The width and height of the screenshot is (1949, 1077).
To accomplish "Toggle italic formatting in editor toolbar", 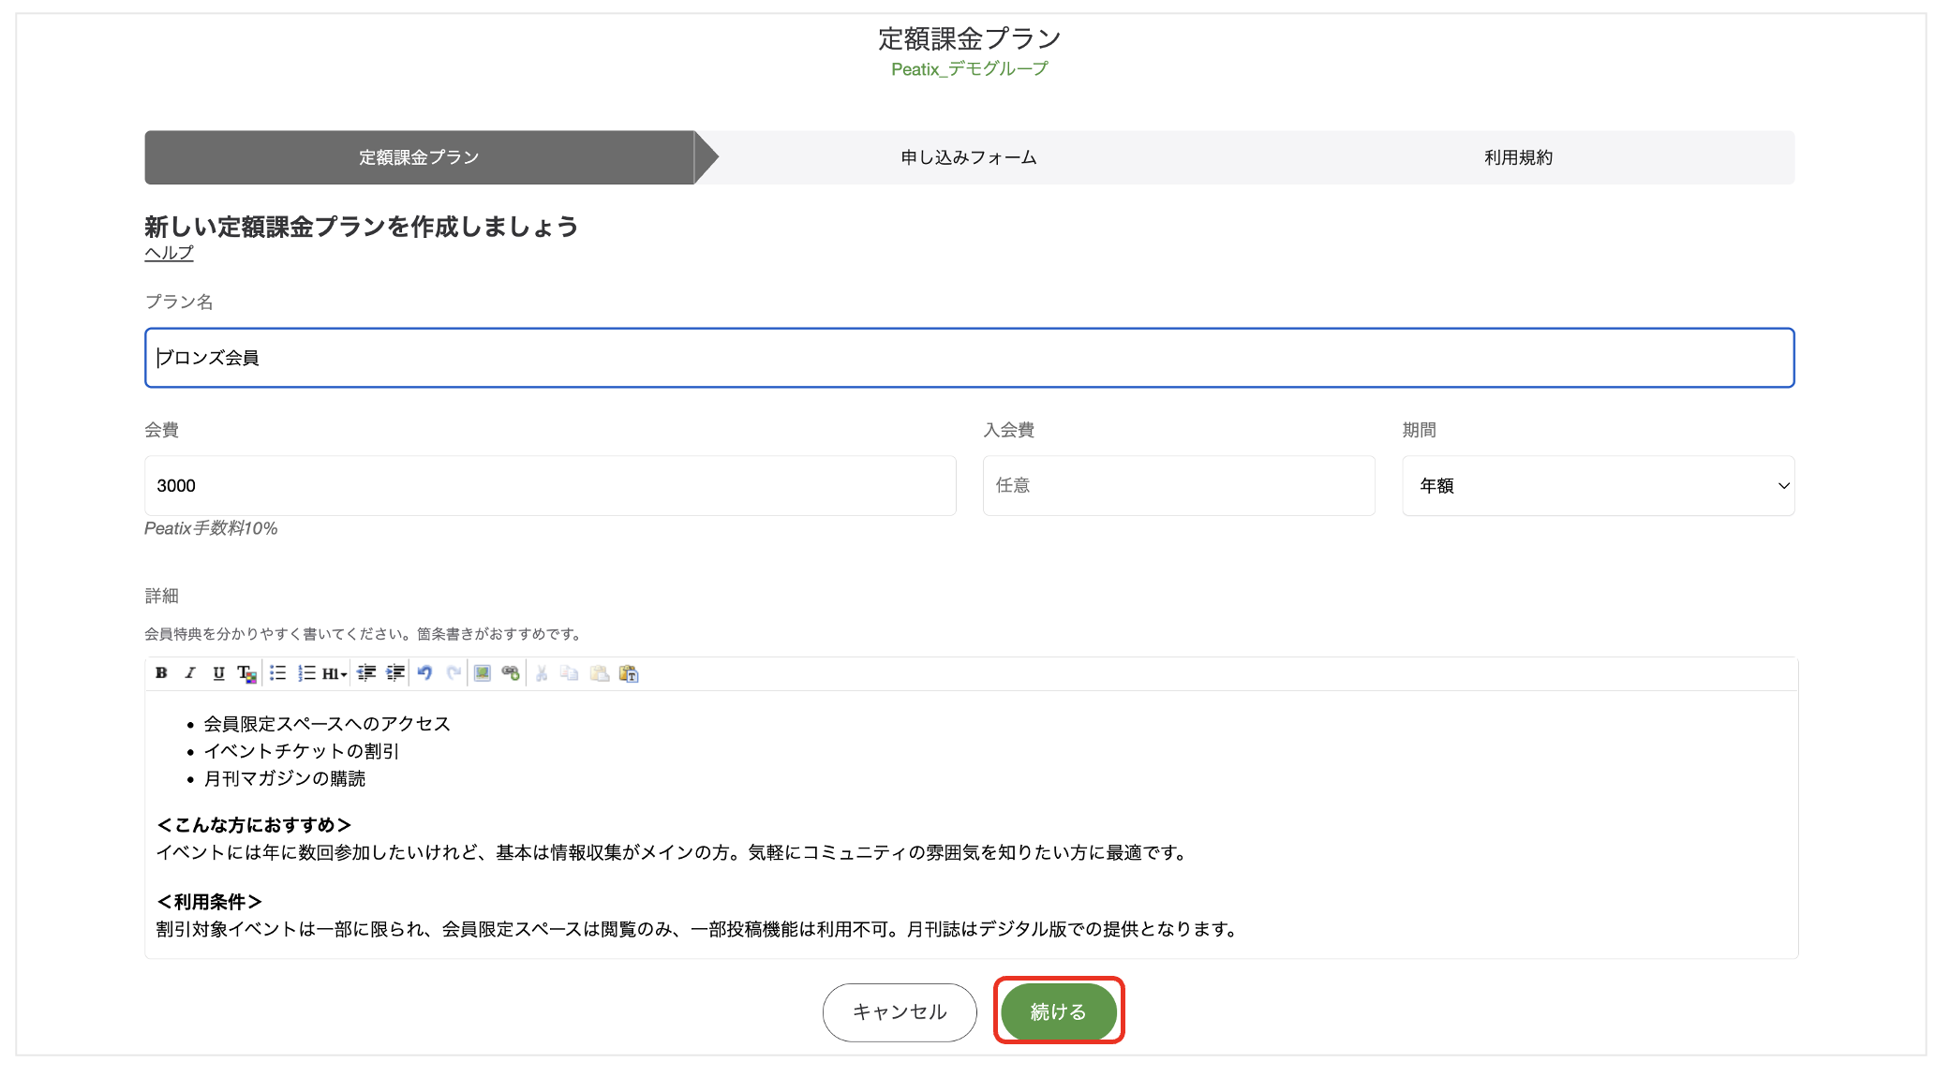I will tap(190, 673).
